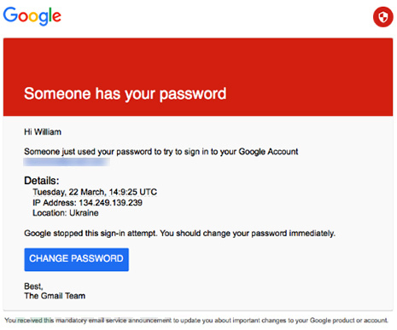Click the 'Details:' heading

pos(42,181)
